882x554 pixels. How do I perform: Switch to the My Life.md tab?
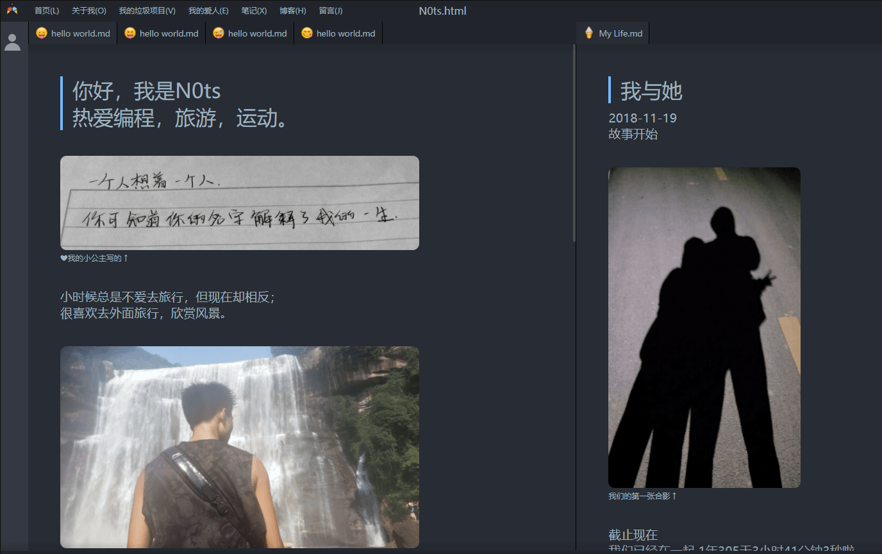pos(619,33)
